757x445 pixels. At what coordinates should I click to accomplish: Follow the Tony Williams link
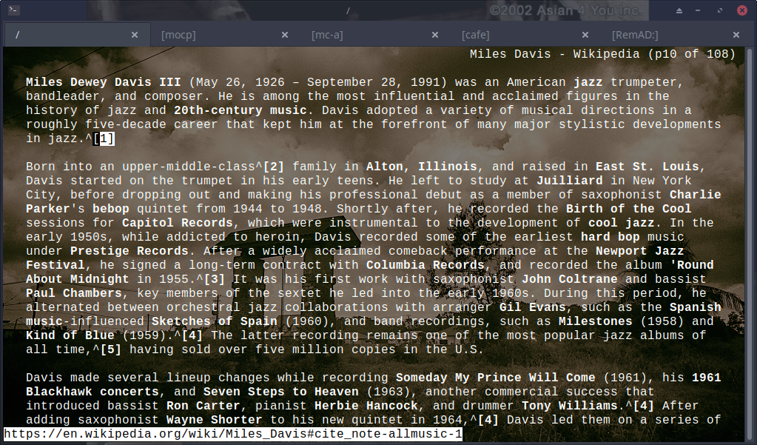pyautogui.click(x=570, y=406)
